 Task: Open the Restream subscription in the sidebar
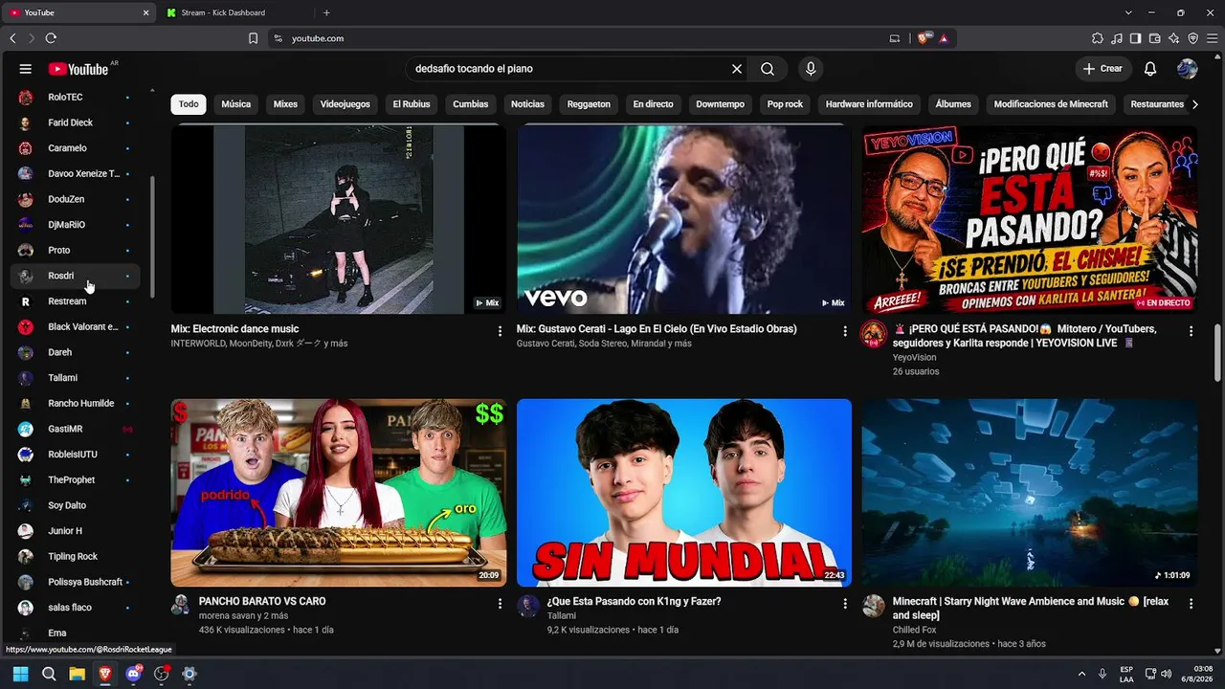pos(75,301)
